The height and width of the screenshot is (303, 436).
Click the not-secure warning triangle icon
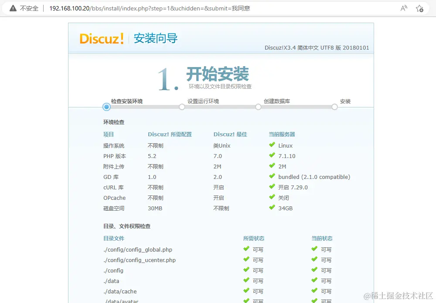[x=13, y=8]
